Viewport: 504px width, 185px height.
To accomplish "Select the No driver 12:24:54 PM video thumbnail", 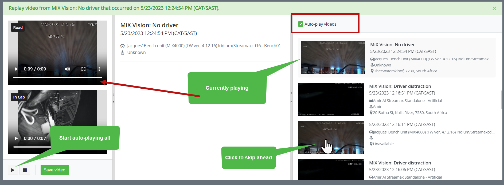I will [333, 58].
